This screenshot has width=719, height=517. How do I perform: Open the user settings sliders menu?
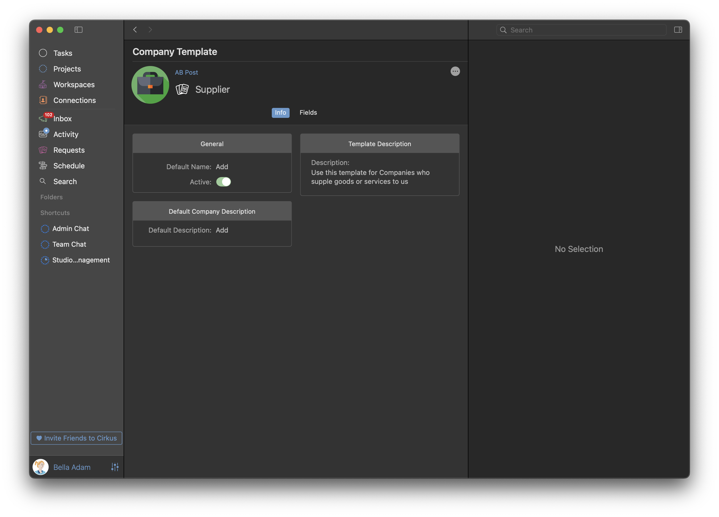coord(115,467)
